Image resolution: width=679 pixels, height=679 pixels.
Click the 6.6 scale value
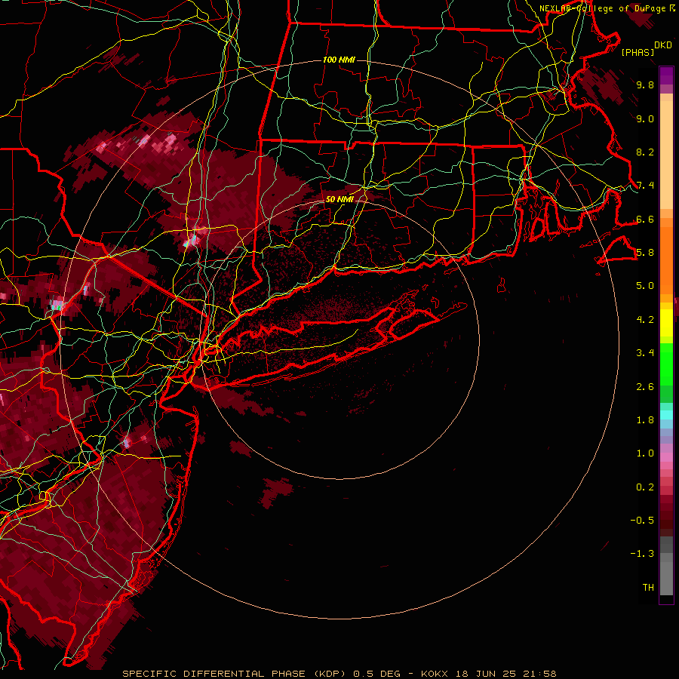pyautogui.click(x=645, y=219)
